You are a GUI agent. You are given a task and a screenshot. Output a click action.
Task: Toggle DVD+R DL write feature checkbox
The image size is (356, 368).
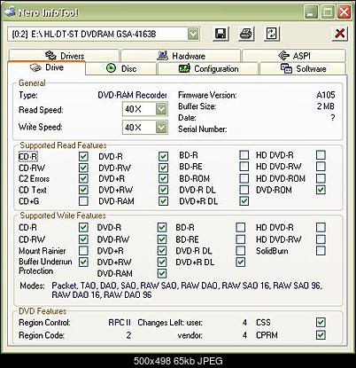click(x=241, y=262)
